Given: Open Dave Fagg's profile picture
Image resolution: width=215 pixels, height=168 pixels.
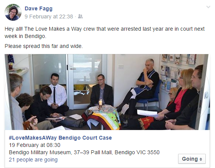Looking at the screenshot, I should 13,12.
